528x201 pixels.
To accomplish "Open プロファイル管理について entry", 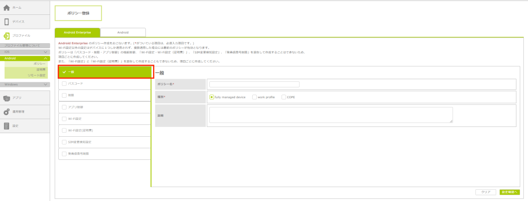I will (x=25, y=45).
